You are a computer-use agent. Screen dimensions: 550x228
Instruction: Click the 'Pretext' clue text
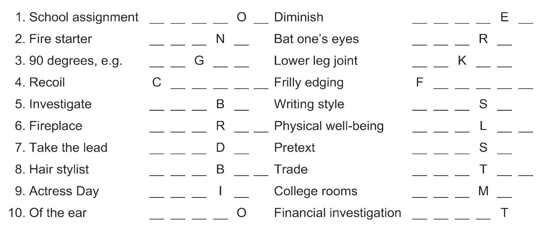pos(294,148)
